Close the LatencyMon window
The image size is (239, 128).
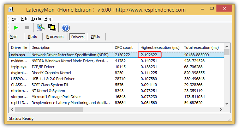coord(224,8)
